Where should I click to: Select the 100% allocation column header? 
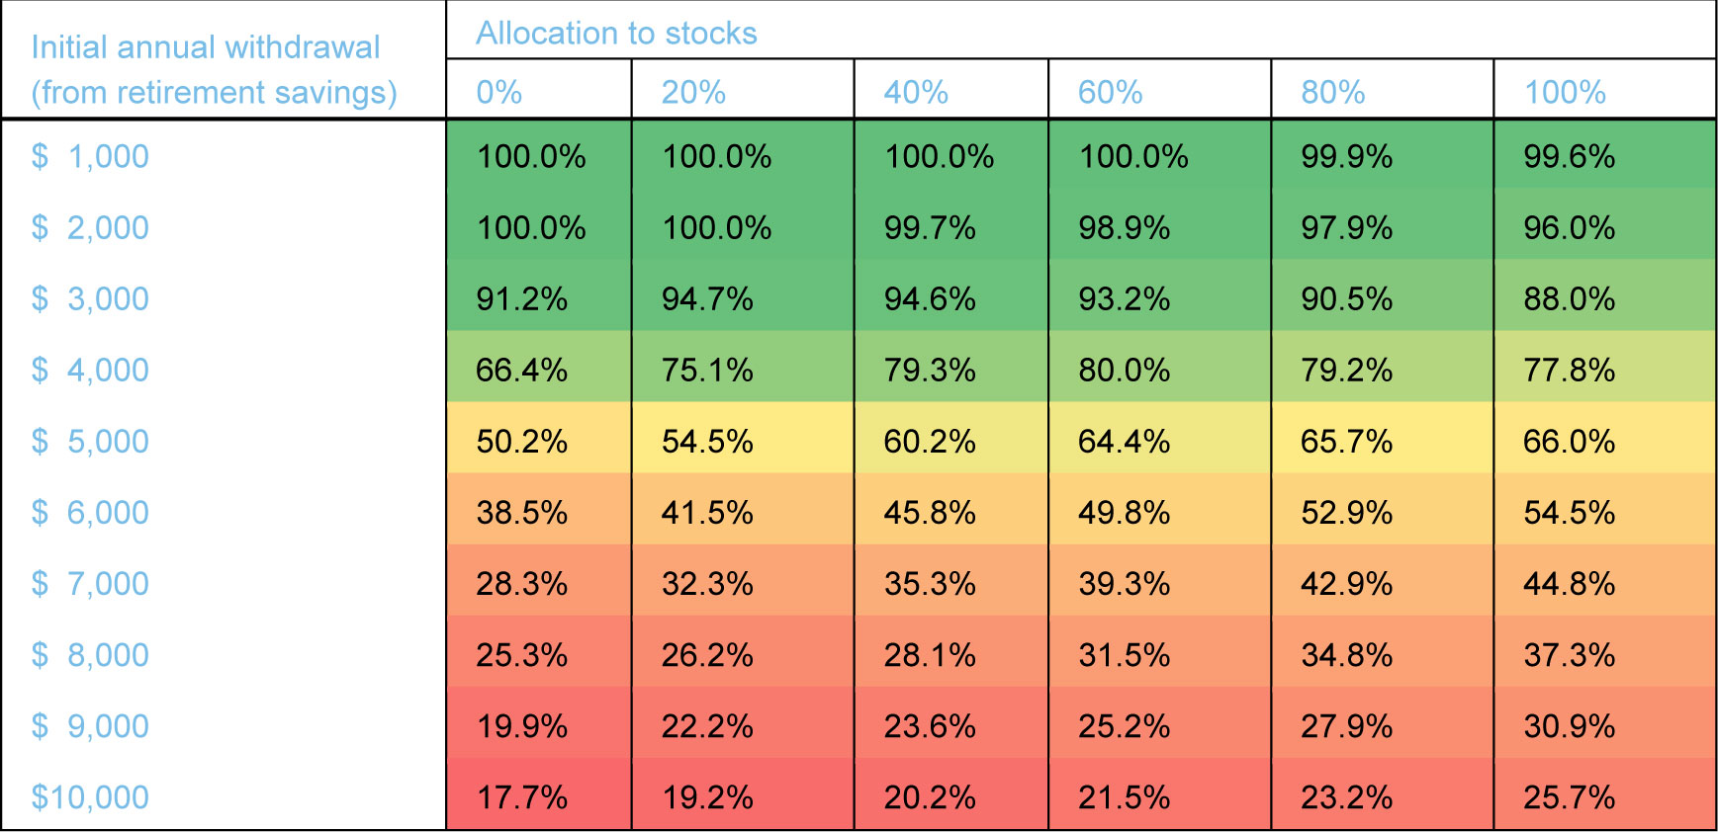click(1565, 92)
